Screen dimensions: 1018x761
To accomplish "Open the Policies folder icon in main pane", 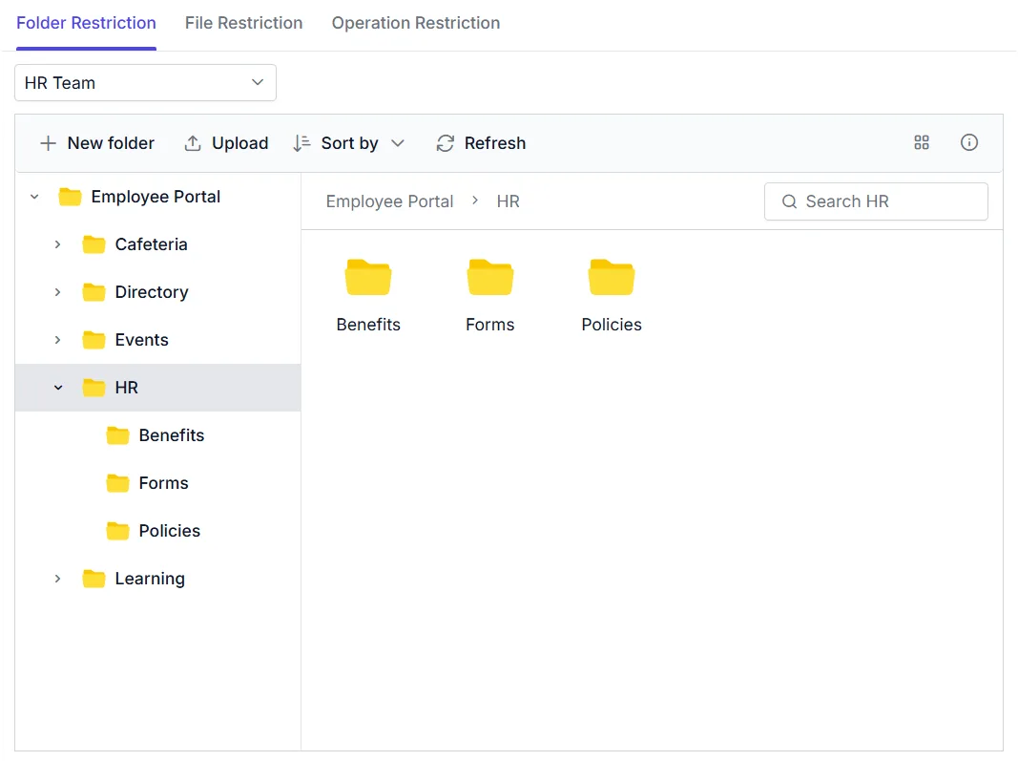I will pos(612,278).
